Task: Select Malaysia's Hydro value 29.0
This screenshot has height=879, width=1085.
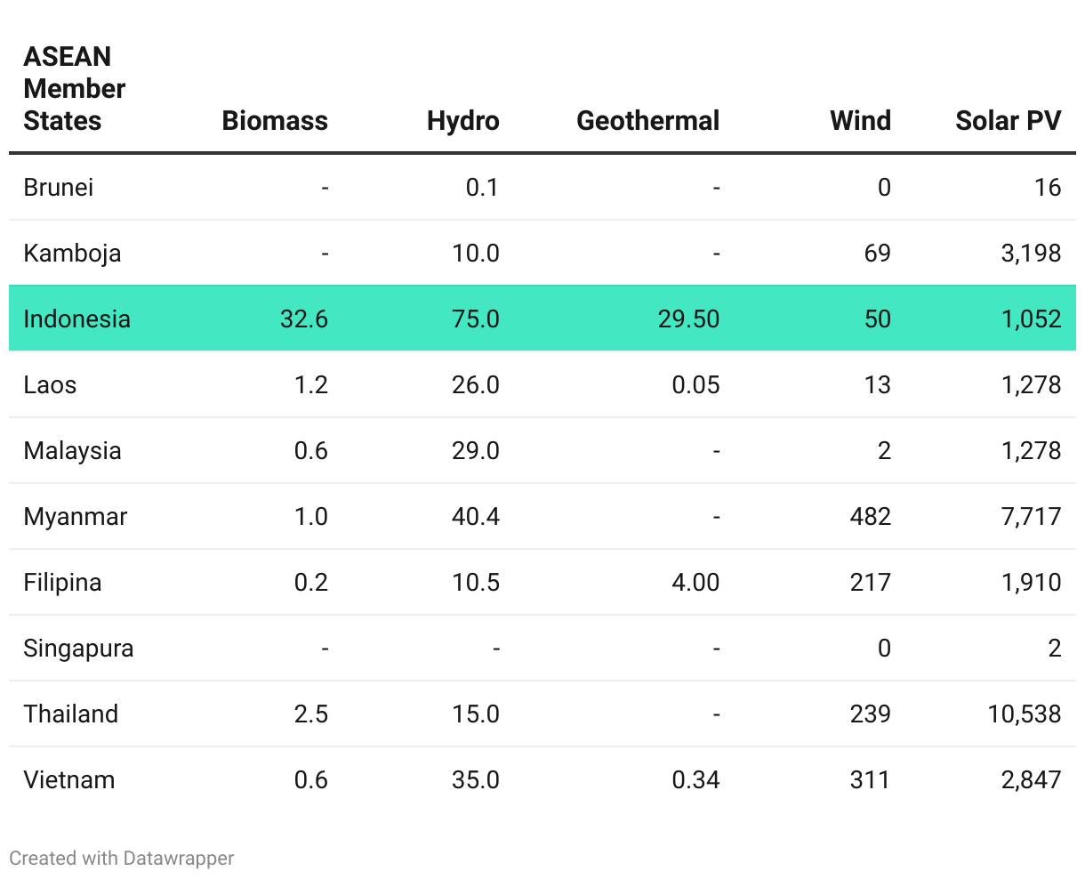Action: coord(475,451)
